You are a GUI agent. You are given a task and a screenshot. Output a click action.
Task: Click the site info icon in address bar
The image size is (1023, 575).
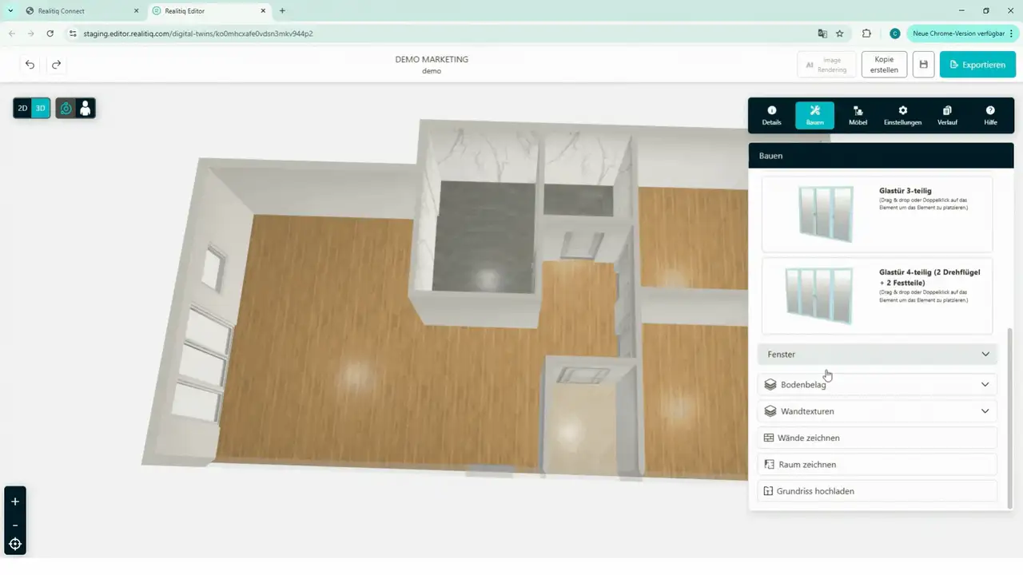[x=72, y=34]
